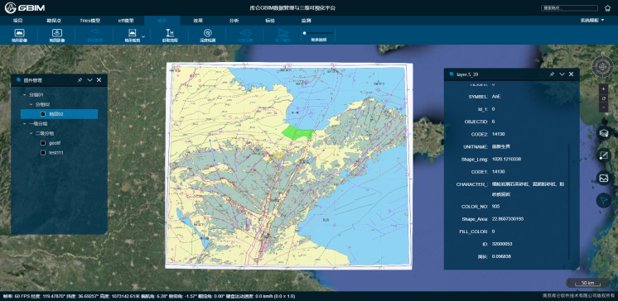Viewport: 618px width, 301px height.
Task: Click the map zoom in plus button
Action: pos(603,89)
